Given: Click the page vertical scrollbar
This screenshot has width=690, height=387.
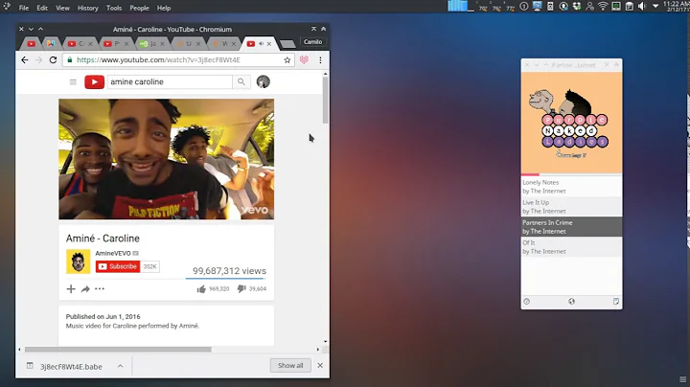Looking at the screenshot, I should [325, 100].
